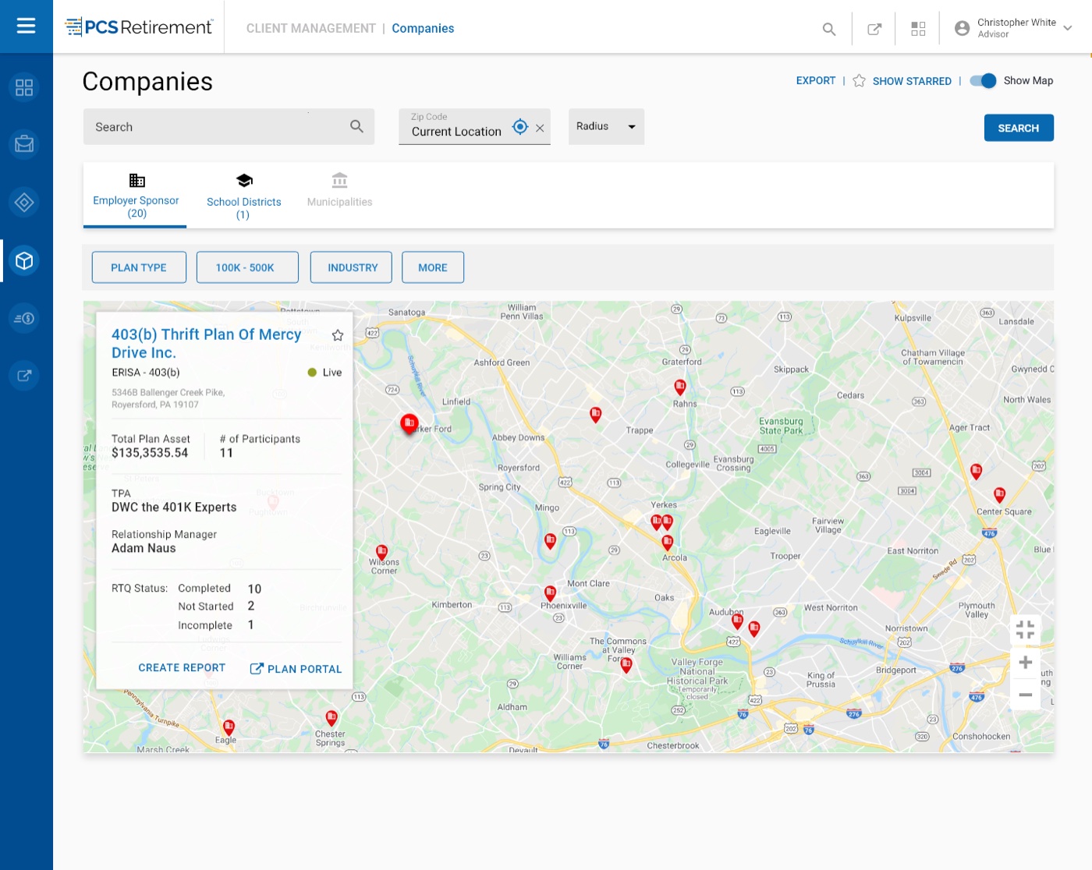Open the diamond sidebar icon

pyautogui.click(x=24, y=203)
